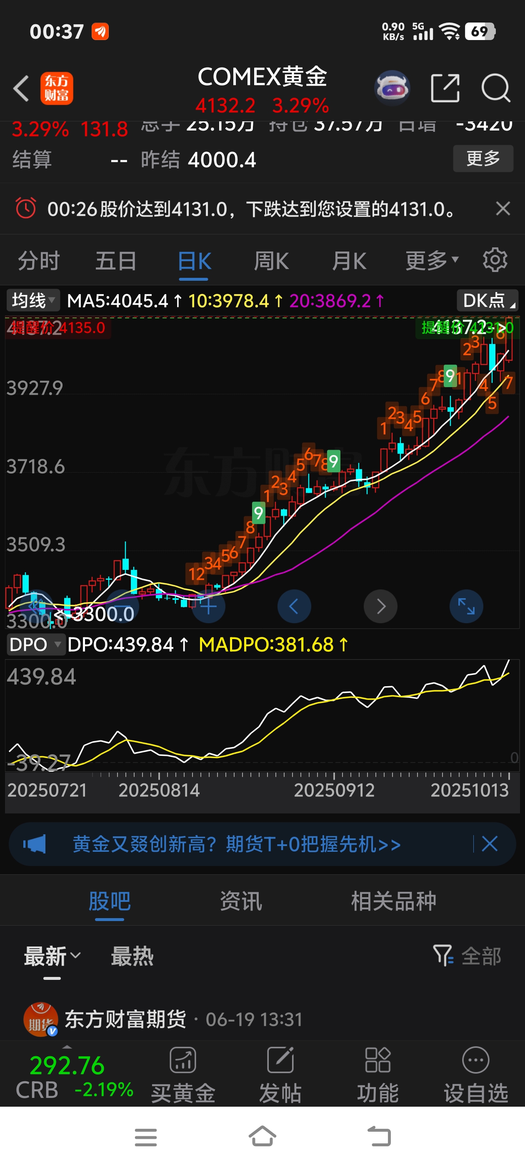The image size is (525, 1168).
Task: Tap the yellow MA10 3978.4 value
Action: [235, 301]
